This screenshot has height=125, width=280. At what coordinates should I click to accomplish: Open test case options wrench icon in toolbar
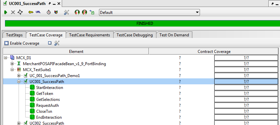[66, 12]
